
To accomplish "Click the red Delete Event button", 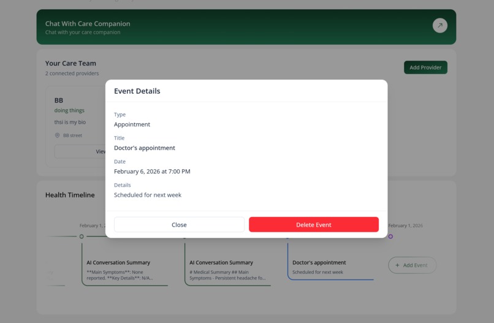I will tap(313, 224).
